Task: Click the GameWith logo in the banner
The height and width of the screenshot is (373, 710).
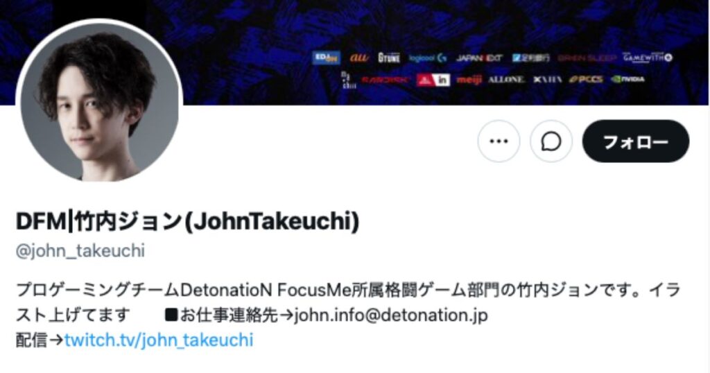Action: coord(648,58)
